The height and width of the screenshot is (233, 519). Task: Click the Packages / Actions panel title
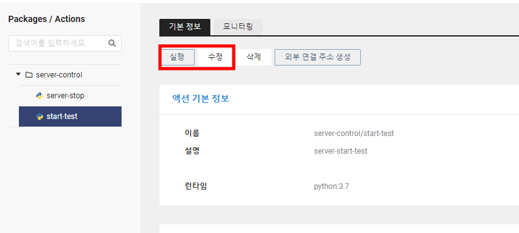click(x=47, y=19)
